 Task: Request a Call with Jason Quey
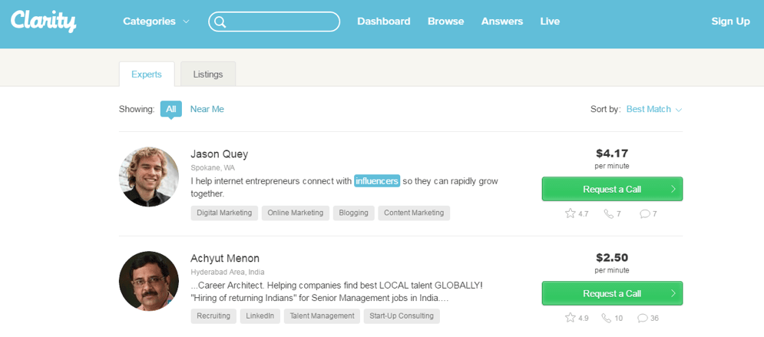click(x=612, y=189)
